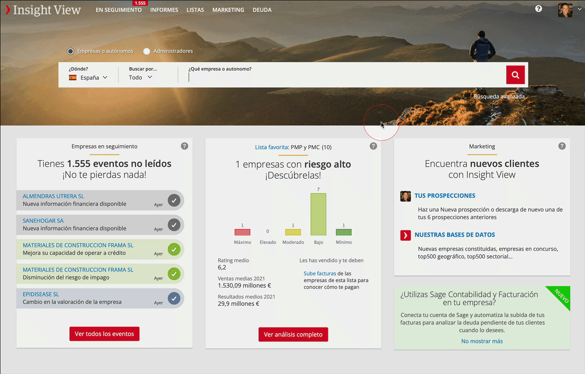Click the red Máximo risk bar
585x374 pixels.
242,232
